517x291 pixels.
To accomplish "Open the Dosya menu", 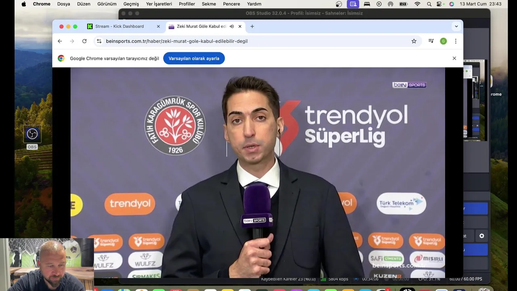I will click(x=64, y=4).
